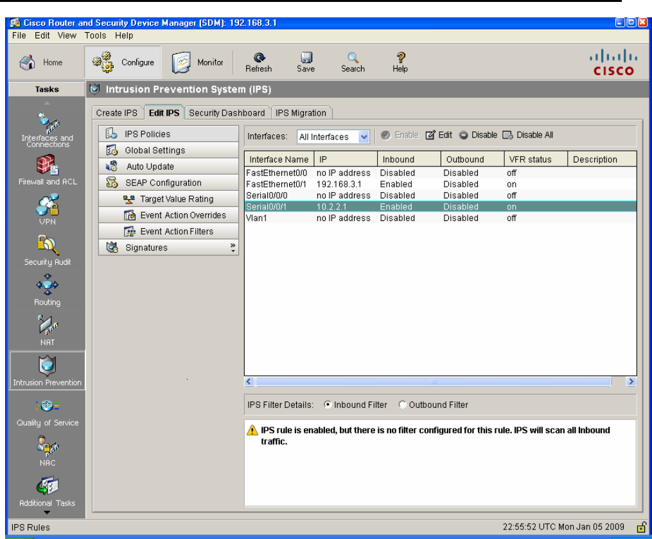Click the lock icon in status bar
This screenshot has width=652, height=539.
(x=642, y=527)
